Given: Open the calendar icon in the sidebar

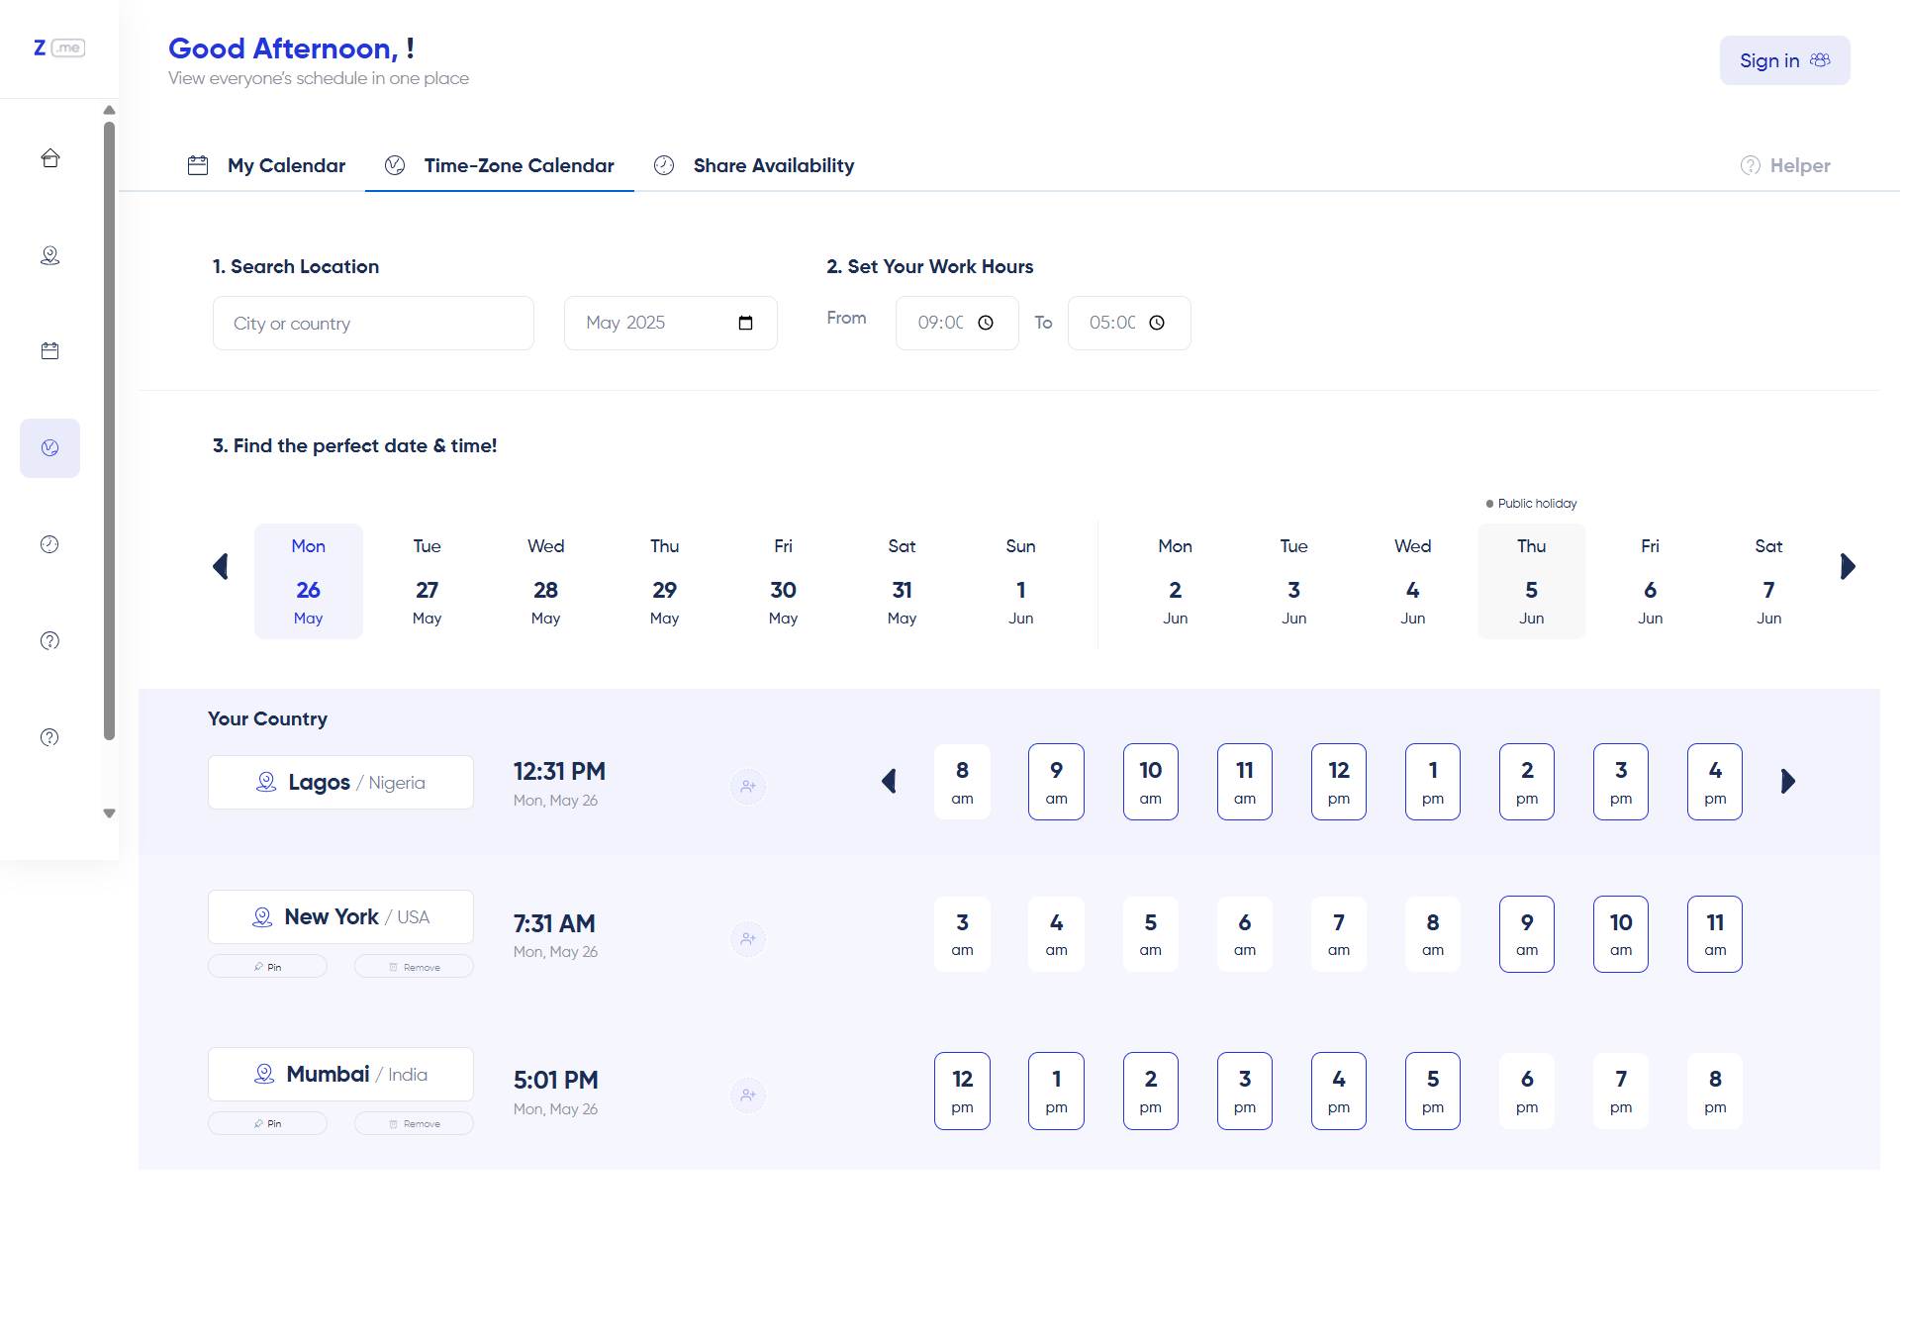Looking at the screenshot, I should click(50, 351).
